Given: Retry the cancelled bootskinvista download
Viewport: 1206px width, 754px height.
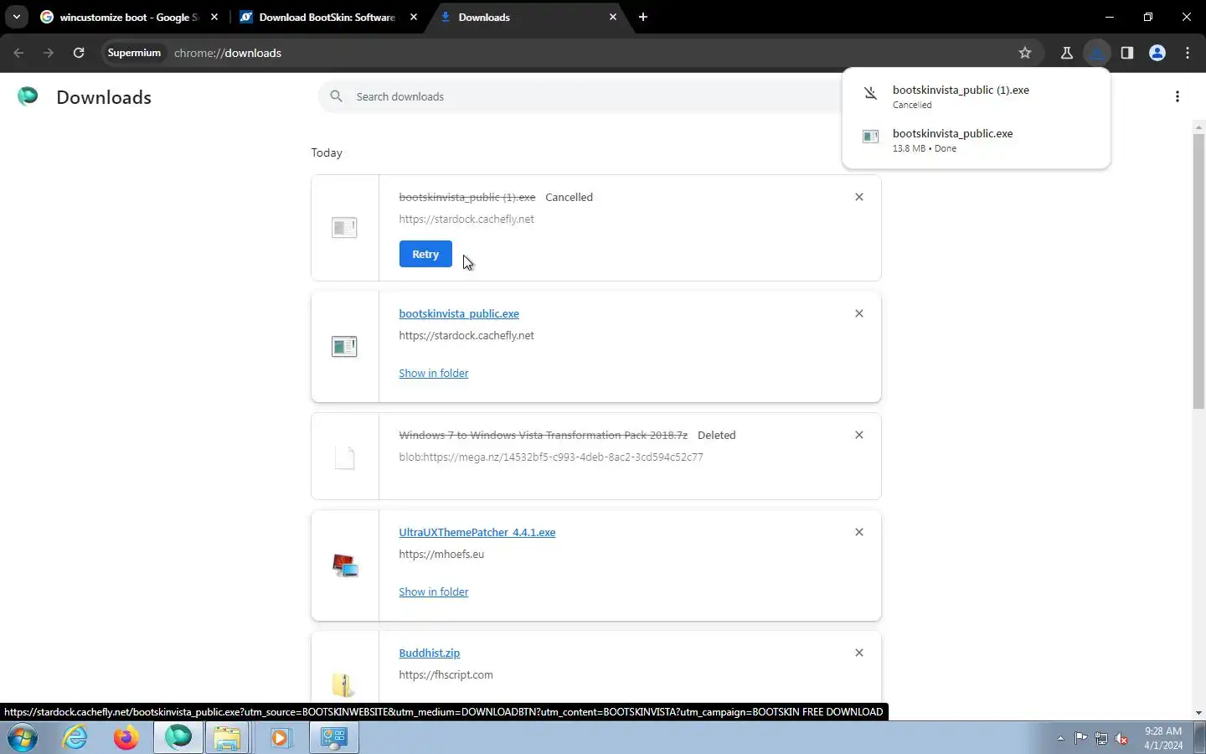Looking at the screenshot, I should click(425, 254).
